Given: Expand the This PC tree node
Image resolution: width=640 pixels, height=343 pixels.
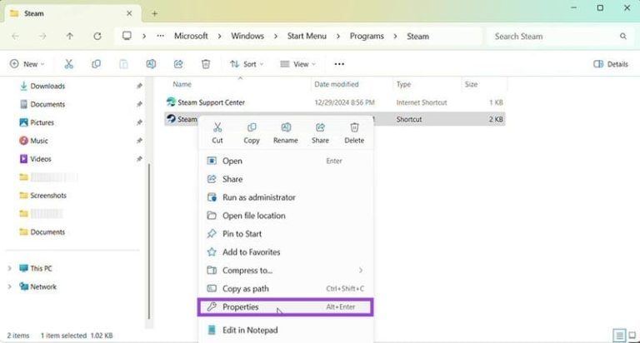Looking at the screenshot, I should click(10, 269).
